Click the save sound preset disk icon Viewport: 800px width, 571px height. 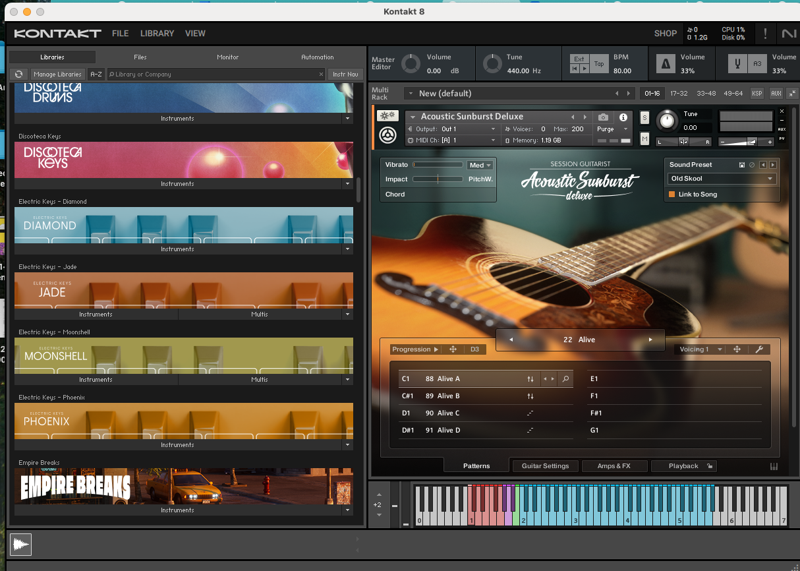742,165
